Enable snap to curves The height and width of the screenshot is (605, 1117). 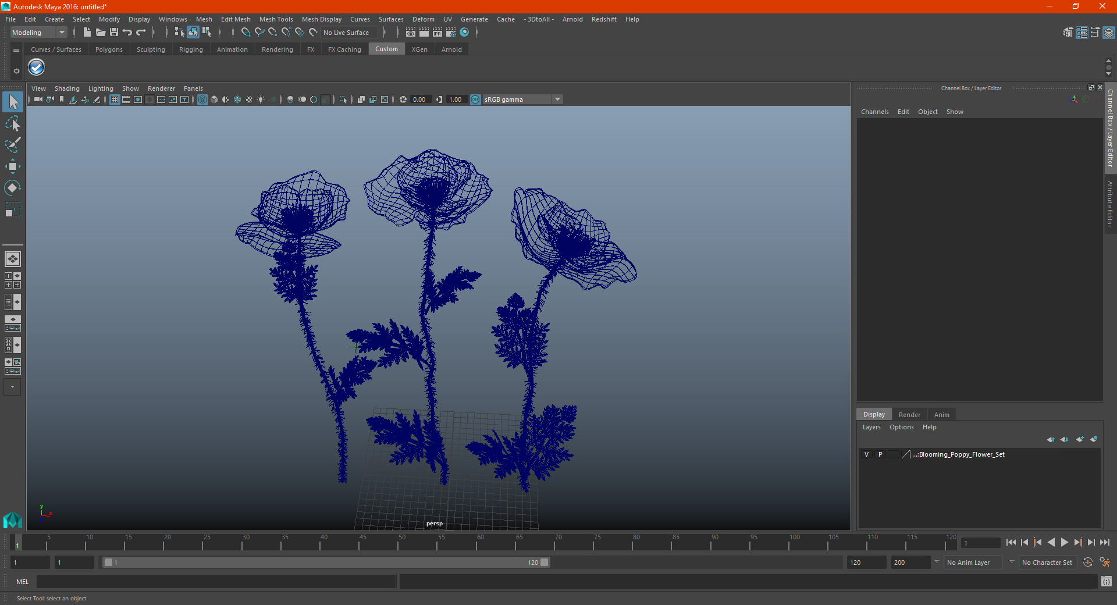pos(259,33)
